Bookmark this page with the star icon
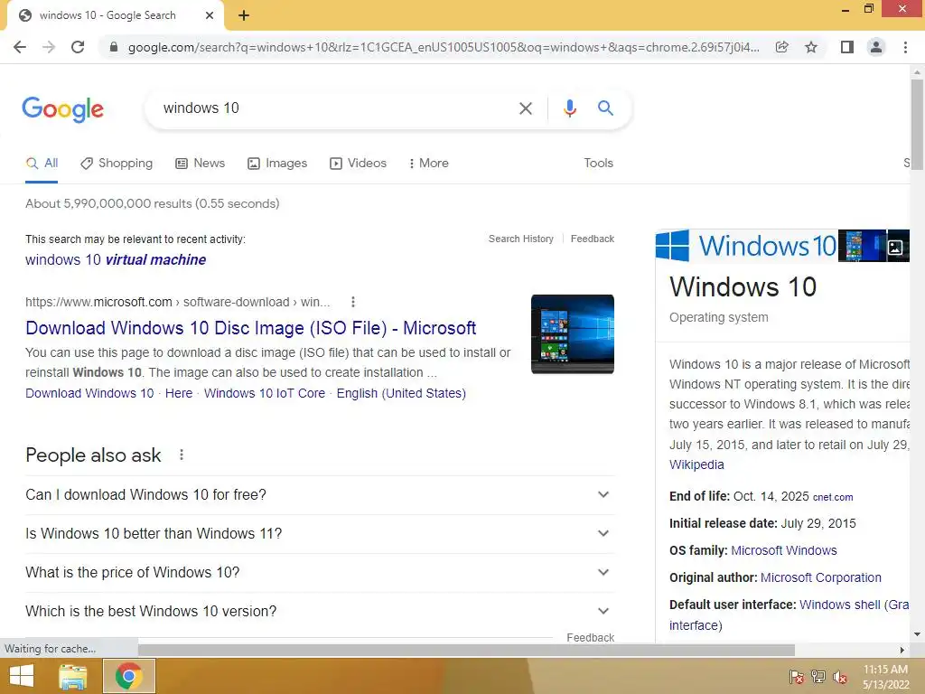The height and width of the screenshot is (694, 925). click(x=811, y=47)
